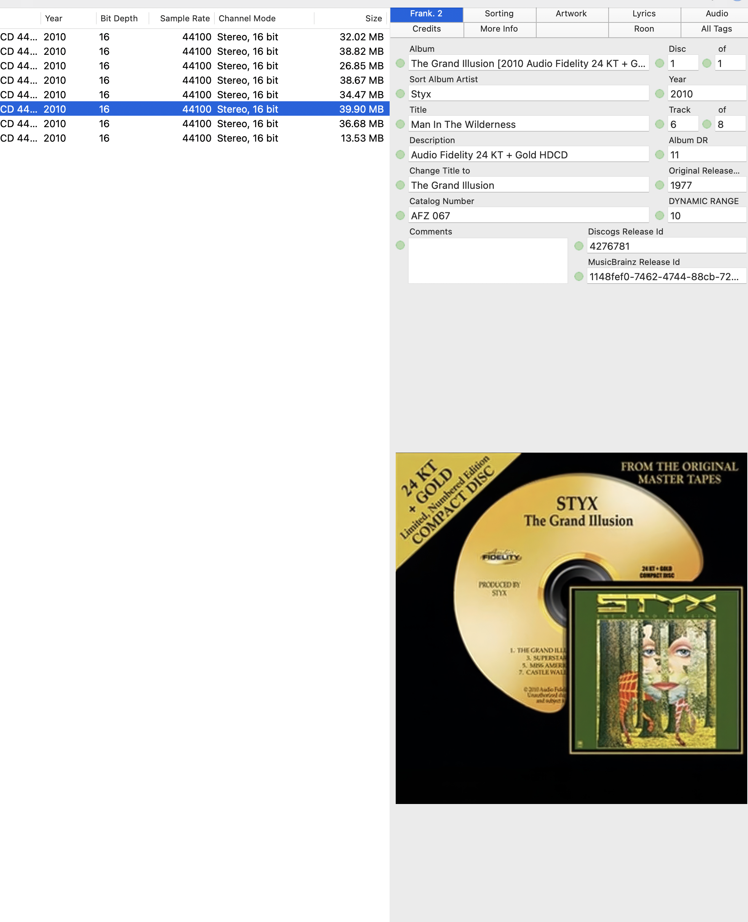748x922 pixels.
Task: Click the green dot before the Disc total field
Action: pos(706,63)
